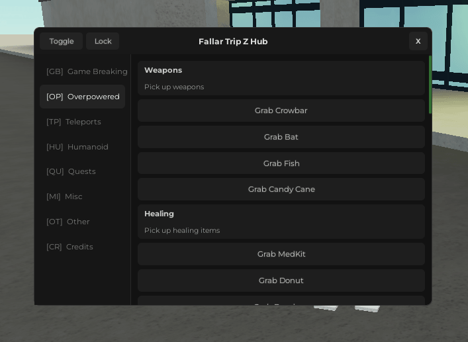The image size is (468, 342).
Task: Click Grab Bat button
Action: tap(281, 137)
